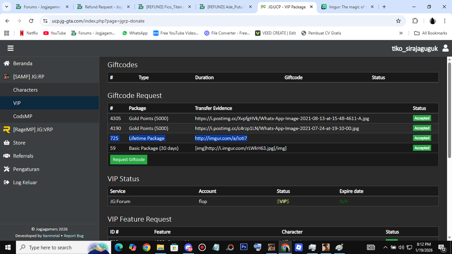Open Microsoft Edge from taskbar
The image size is (452, 254).
click(x=119, y=247)
